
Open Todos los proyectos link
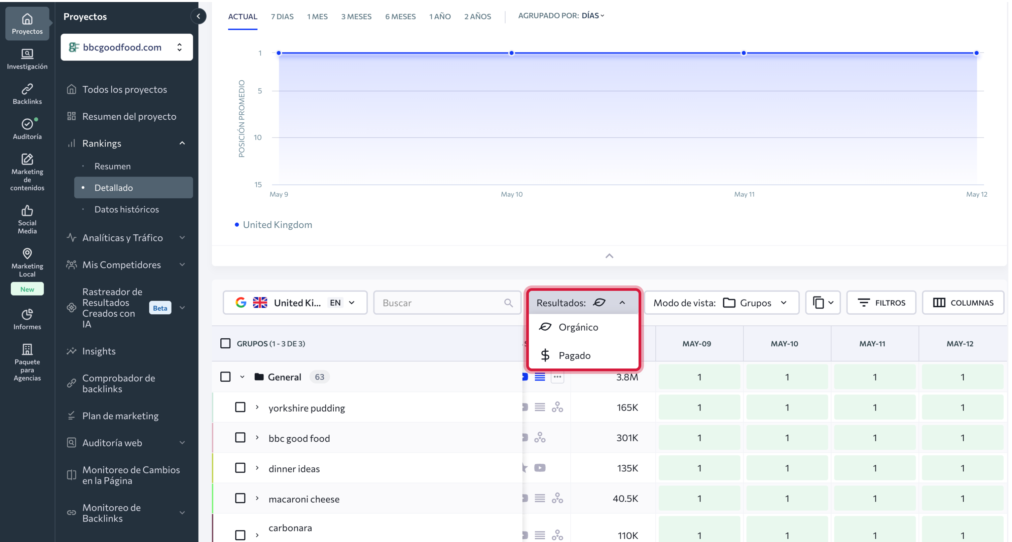coord(124,89)
